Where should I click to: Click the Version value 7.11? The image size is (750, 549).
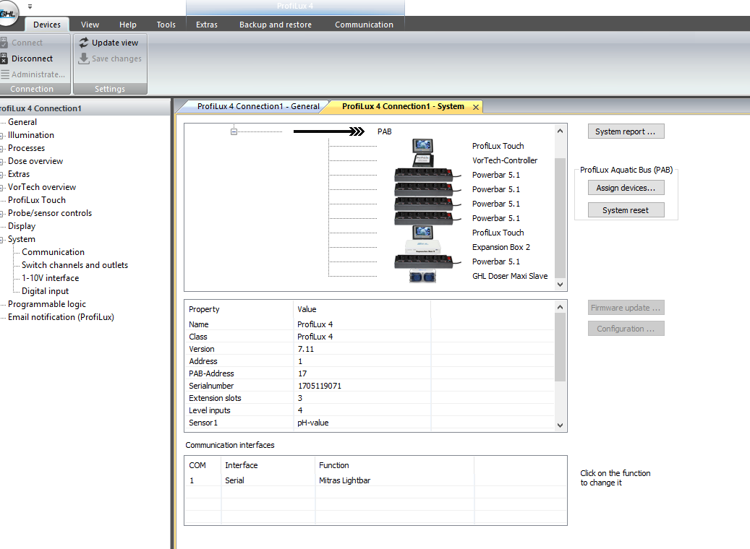(306, 349)
